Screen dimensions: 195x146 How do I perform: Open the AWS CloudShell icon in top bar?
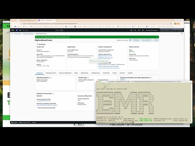click(131, 30)
